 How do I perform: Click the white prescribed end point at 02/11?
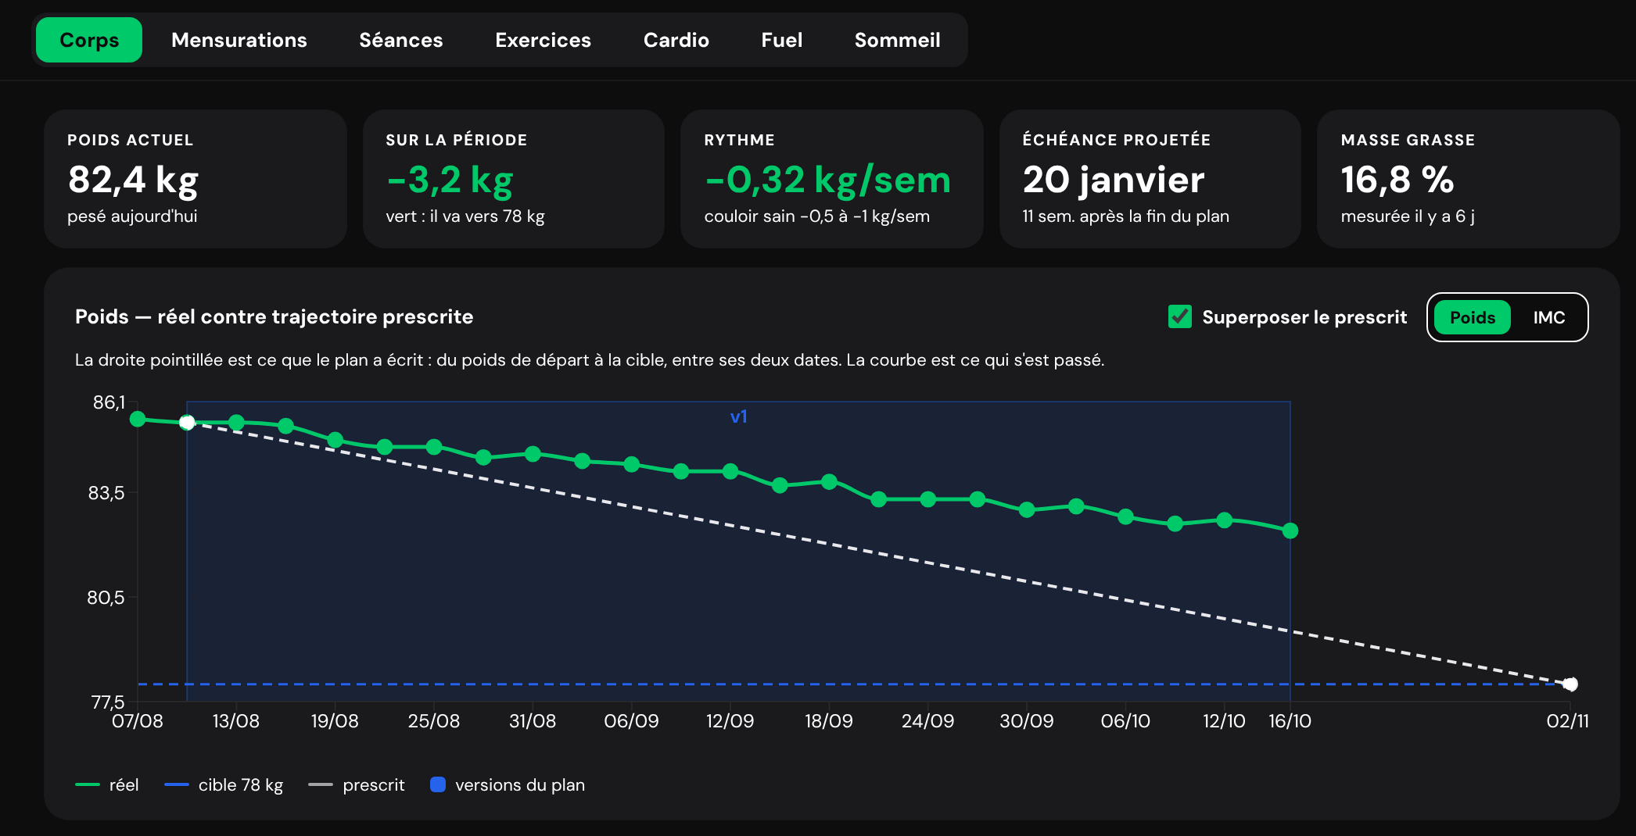tap(1570, 684)
